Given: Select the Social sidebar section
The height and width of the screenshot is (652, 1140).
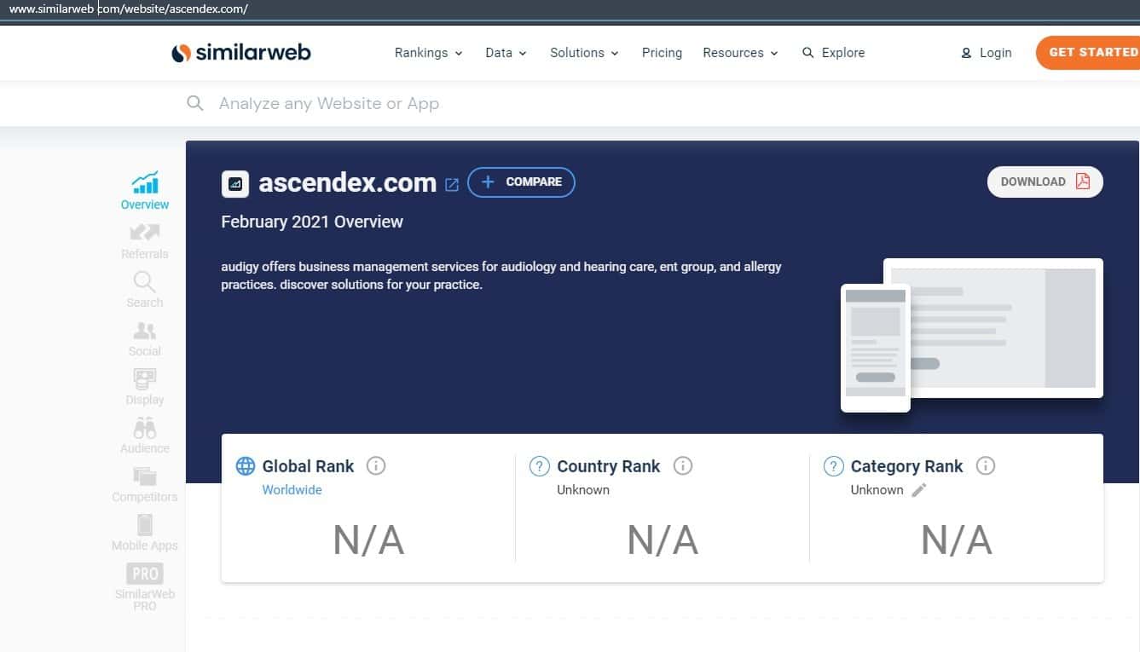Looking at the screenshot, I should [x=145, y=338].
